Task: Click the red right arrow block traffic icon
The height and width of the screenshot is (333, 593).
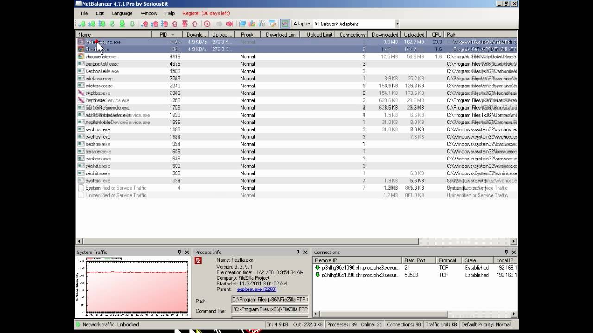Action: pos(229,24)
